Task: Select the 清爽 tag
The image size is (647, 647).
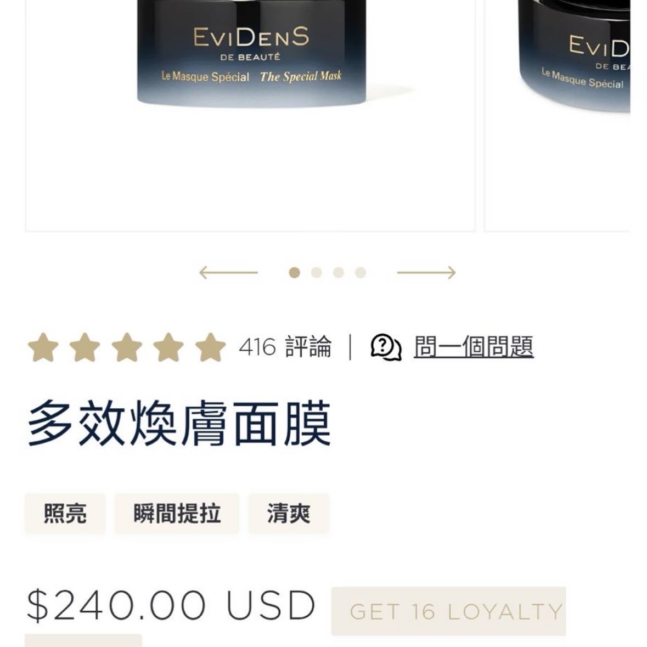Action: pyautogui.click(x=289, y=514)
